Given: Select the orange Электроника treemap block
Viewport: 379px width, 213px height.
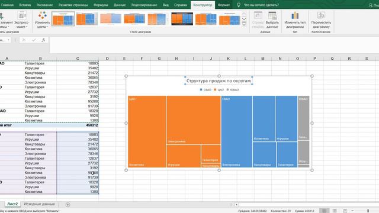Looking at the screenshot, I should (194, 120).
